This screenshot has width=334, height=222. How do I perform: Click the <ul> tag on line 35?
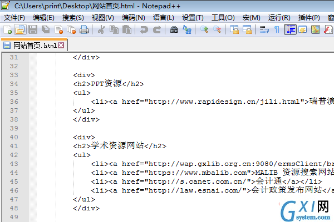[x=82, y=93]
